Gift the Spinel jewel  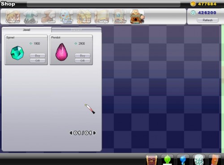[38, 60]
